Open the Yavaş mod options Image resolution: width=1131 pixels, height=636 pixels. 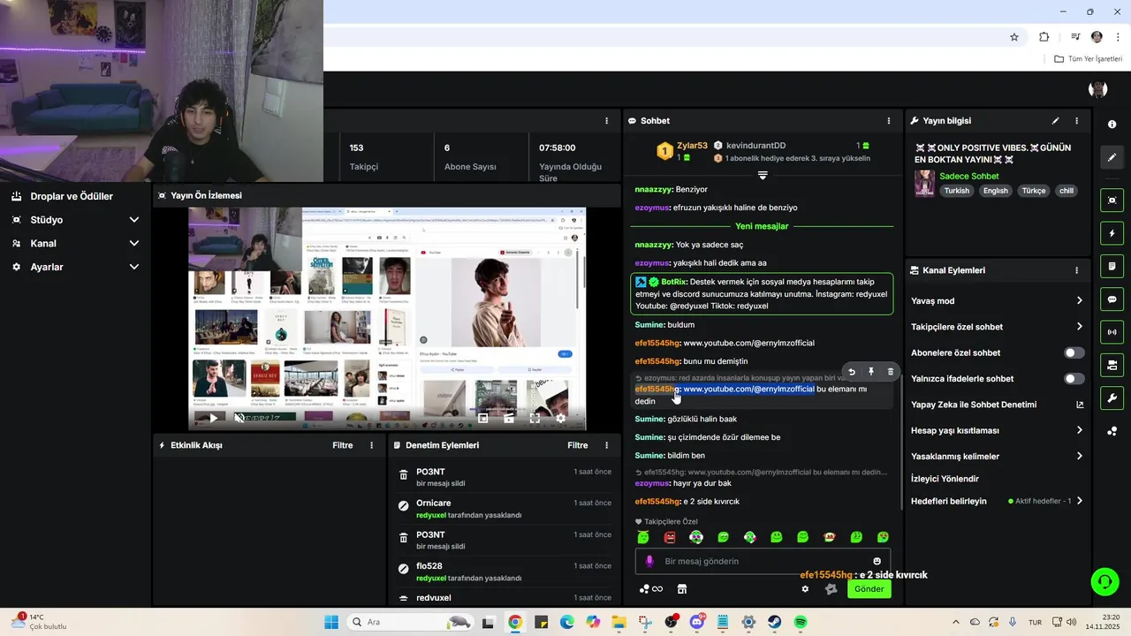coord(997,301)
